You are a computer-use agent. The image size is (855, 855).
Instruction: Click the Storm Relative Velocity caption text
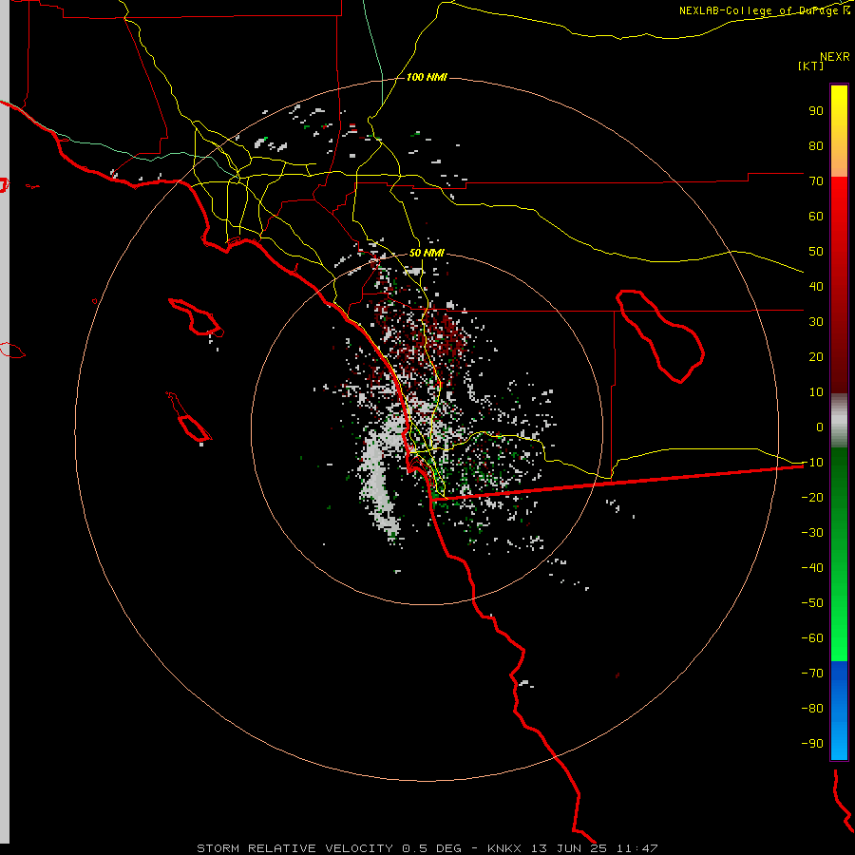294,848
